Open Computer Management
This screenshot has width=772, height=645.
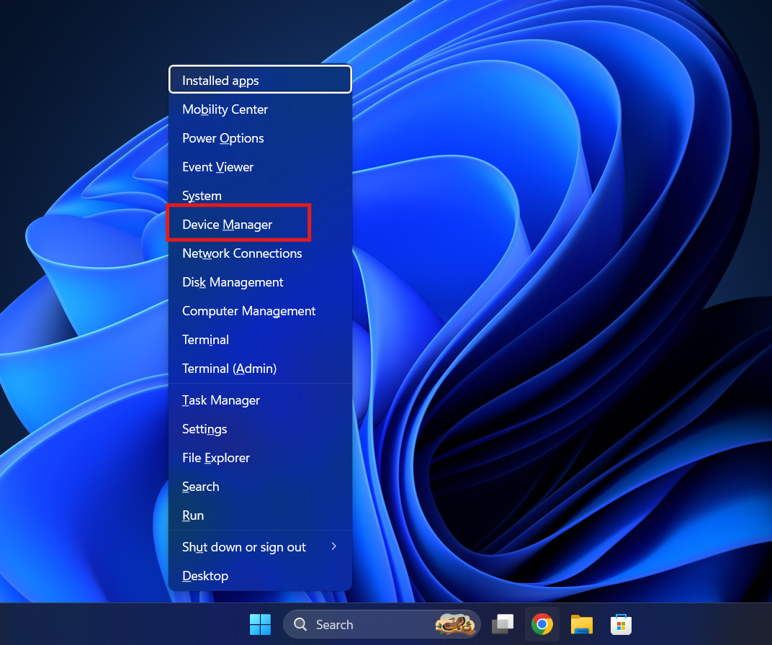coord(248,310)
